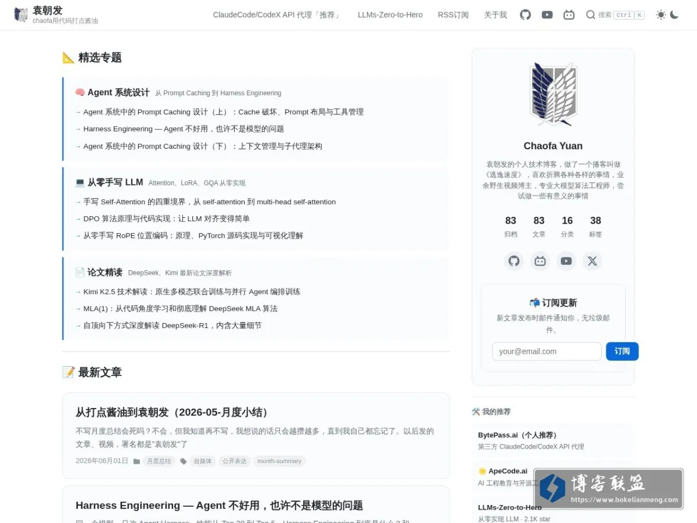697x523 pixels.
Task: Click folder category icon beside 月度总结
Action: 136,461
